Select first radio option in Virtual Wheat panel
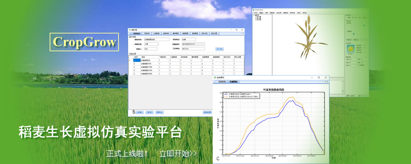The height and width of the screenshot is (164, 411). (x=347, y=17)
